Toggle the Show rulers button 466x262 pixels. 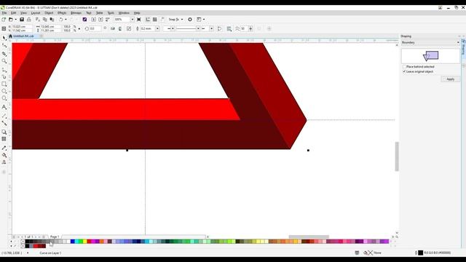(x=148, y=20)
